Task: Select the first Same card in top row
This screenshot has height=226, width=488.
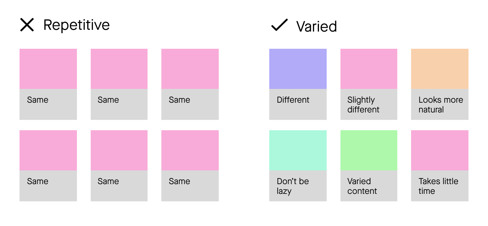Action: pyautogui.click(x=48, y=84)
